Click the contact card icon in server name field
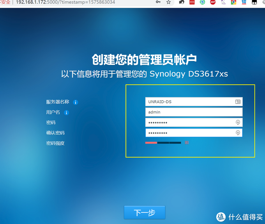This screenshot has height=224, width=265. click(238, 102)
